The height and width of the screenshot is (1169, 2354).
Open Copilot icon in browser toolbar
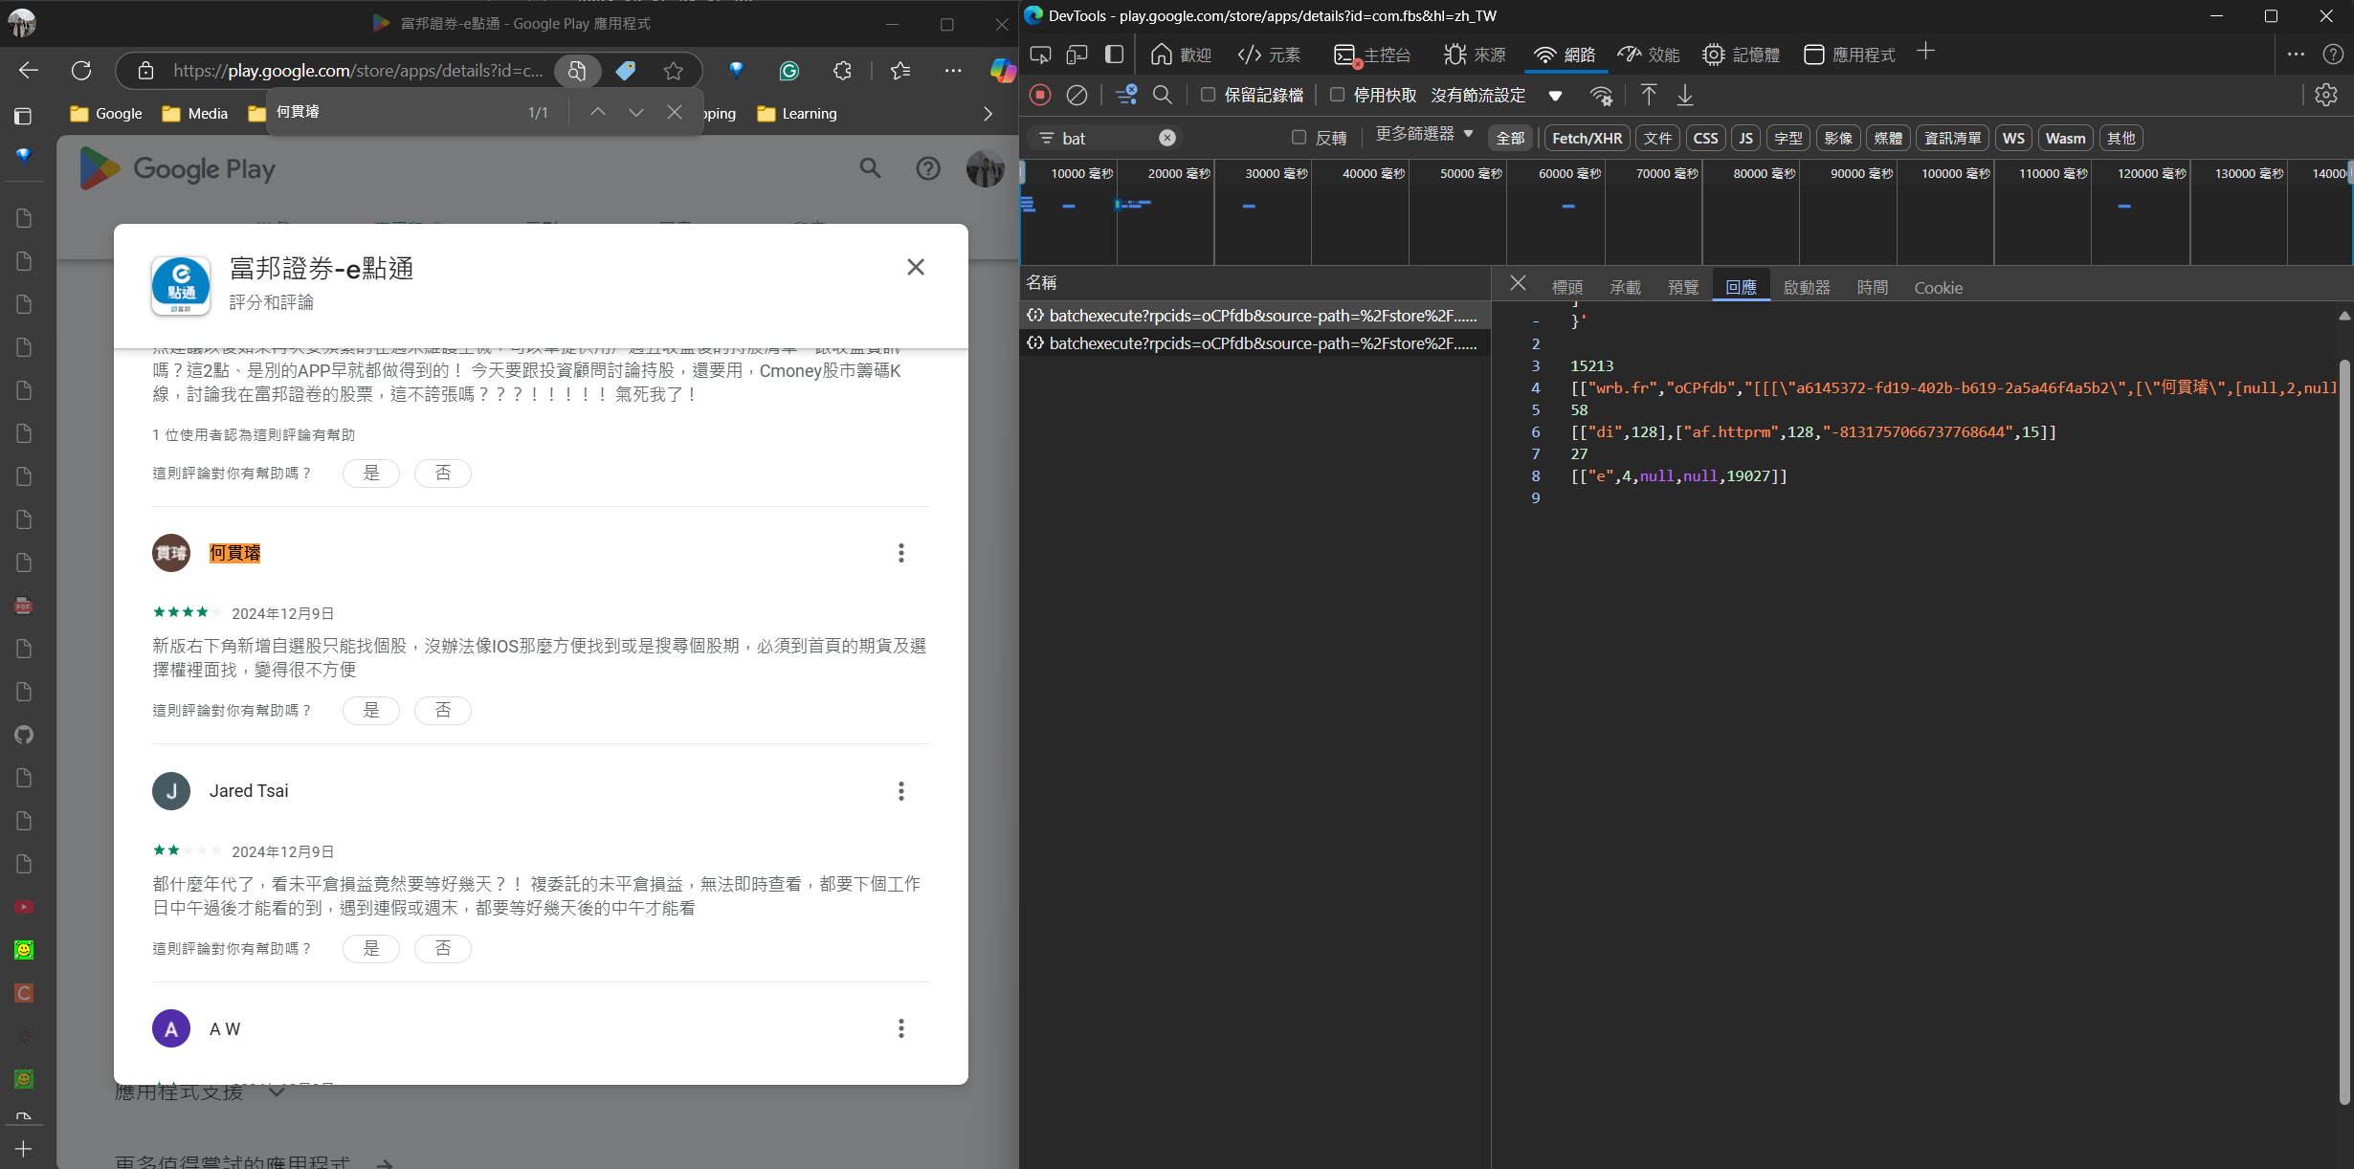pyautogui.click(x=1002, y=71)
